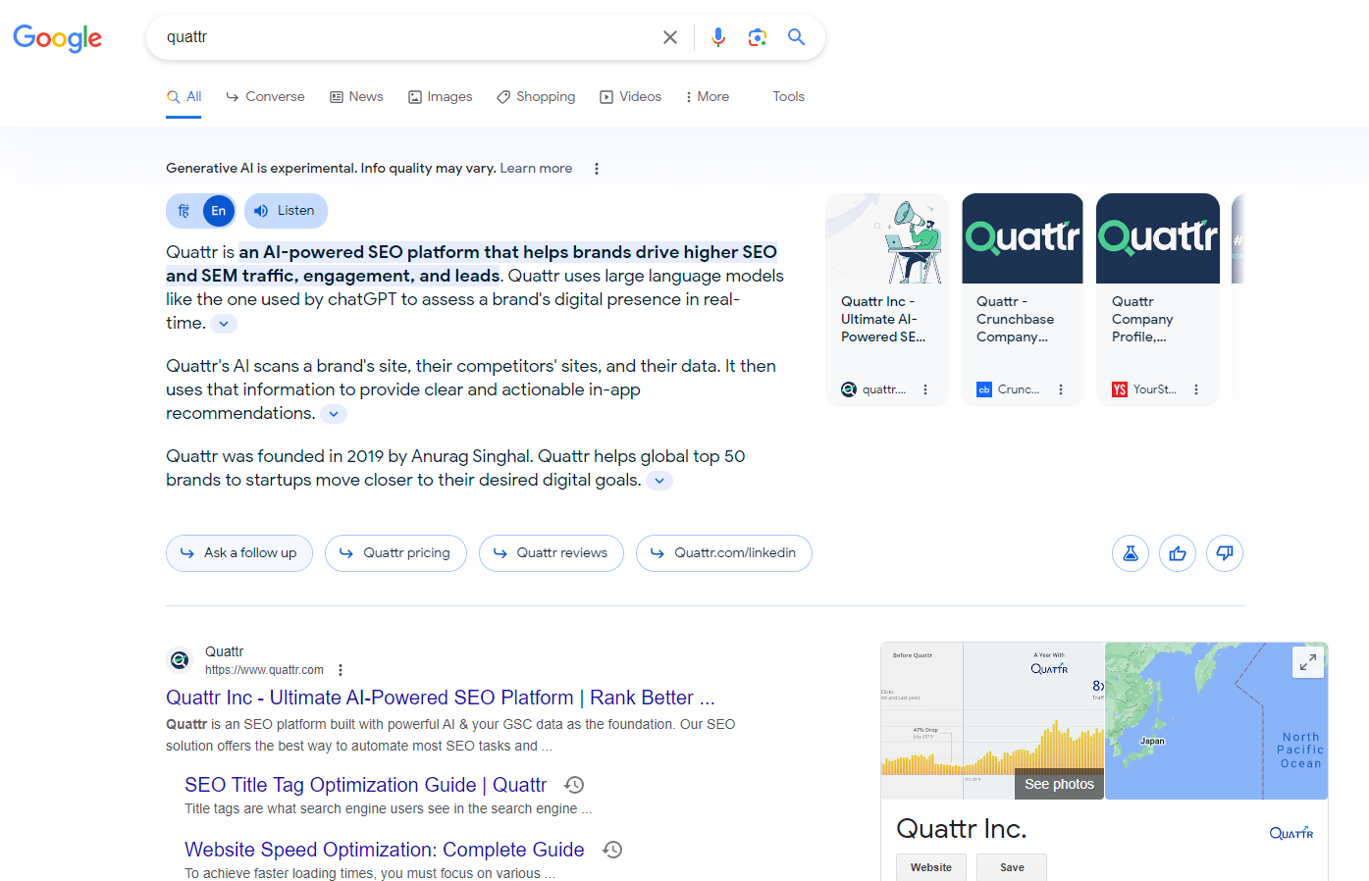This screenshot has height=881, width=1369.
Task: Open more options beside quattr.com result URL
Action: (341, 670)
